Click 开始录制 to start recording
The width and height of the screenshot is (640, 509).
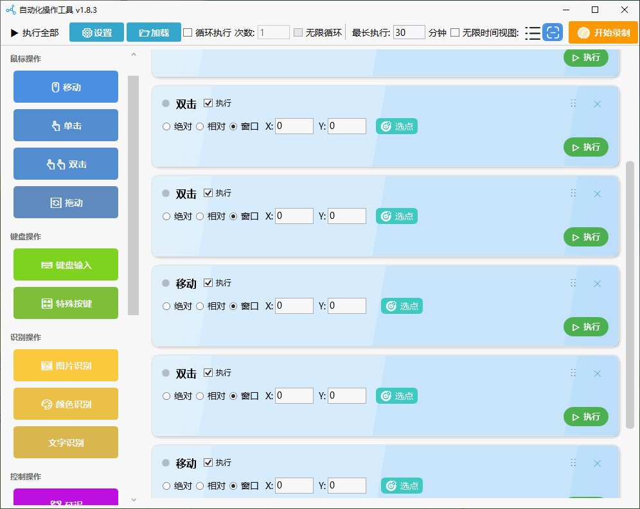603,33
